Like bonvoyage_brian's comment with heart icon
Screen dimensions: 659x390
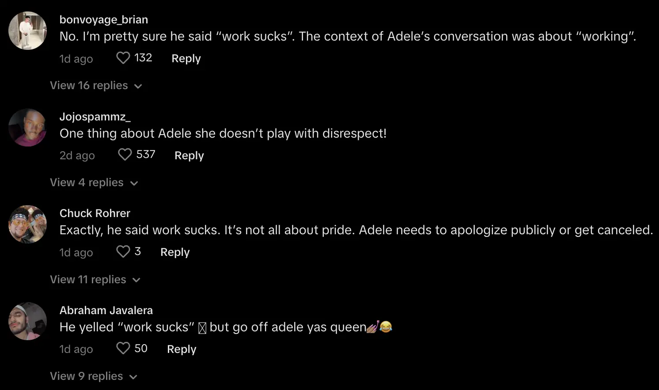click(123, 58)
